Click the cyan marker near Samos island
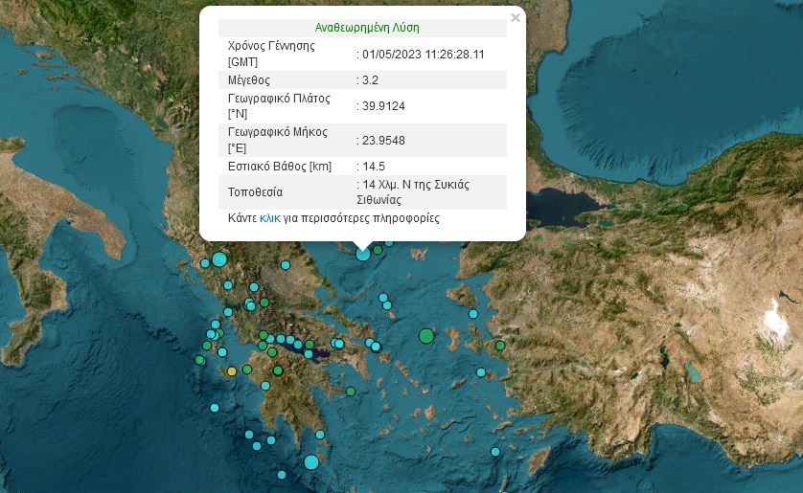803x493 pixels. 481,372
